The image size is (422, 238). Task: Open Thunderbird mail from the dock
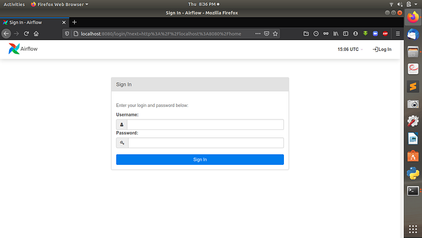coord(413,34)
